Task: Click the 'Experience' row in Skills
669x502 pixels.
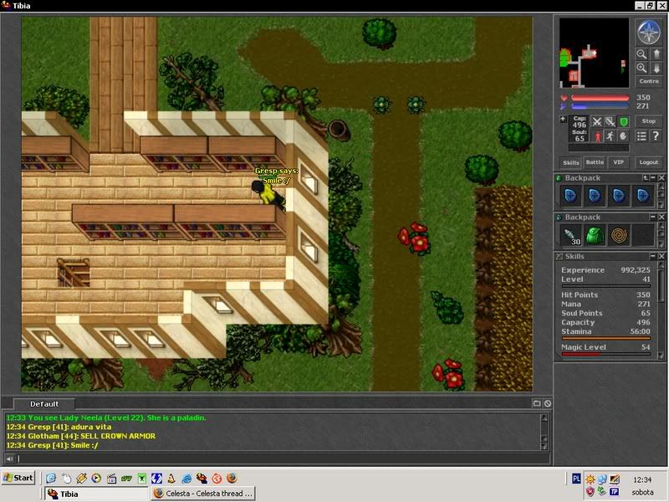Action: (605, 269)
